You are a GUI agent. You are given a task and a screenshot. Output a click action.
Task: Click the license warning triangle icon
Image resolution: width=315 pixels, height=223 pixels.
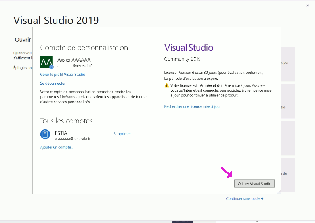(x=166, y=85)
